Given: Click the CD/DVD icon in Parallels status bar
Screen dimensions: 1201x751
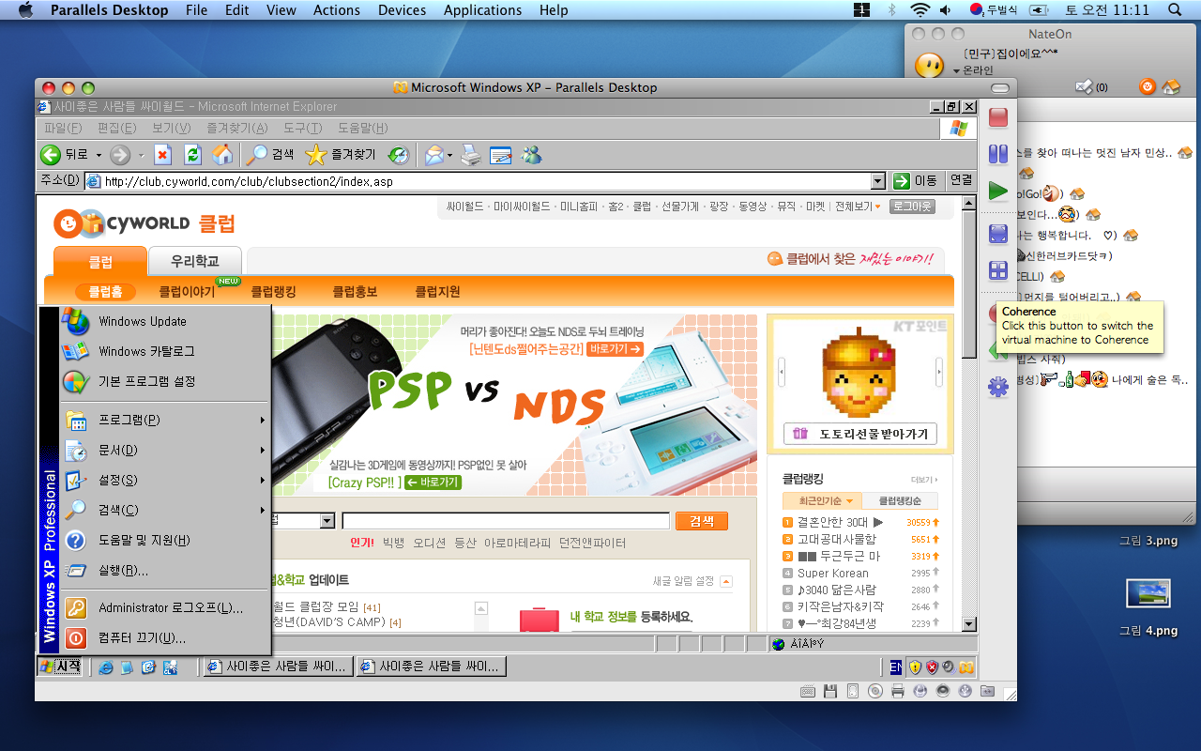Looking at the screenshot, I should [875, 692].
